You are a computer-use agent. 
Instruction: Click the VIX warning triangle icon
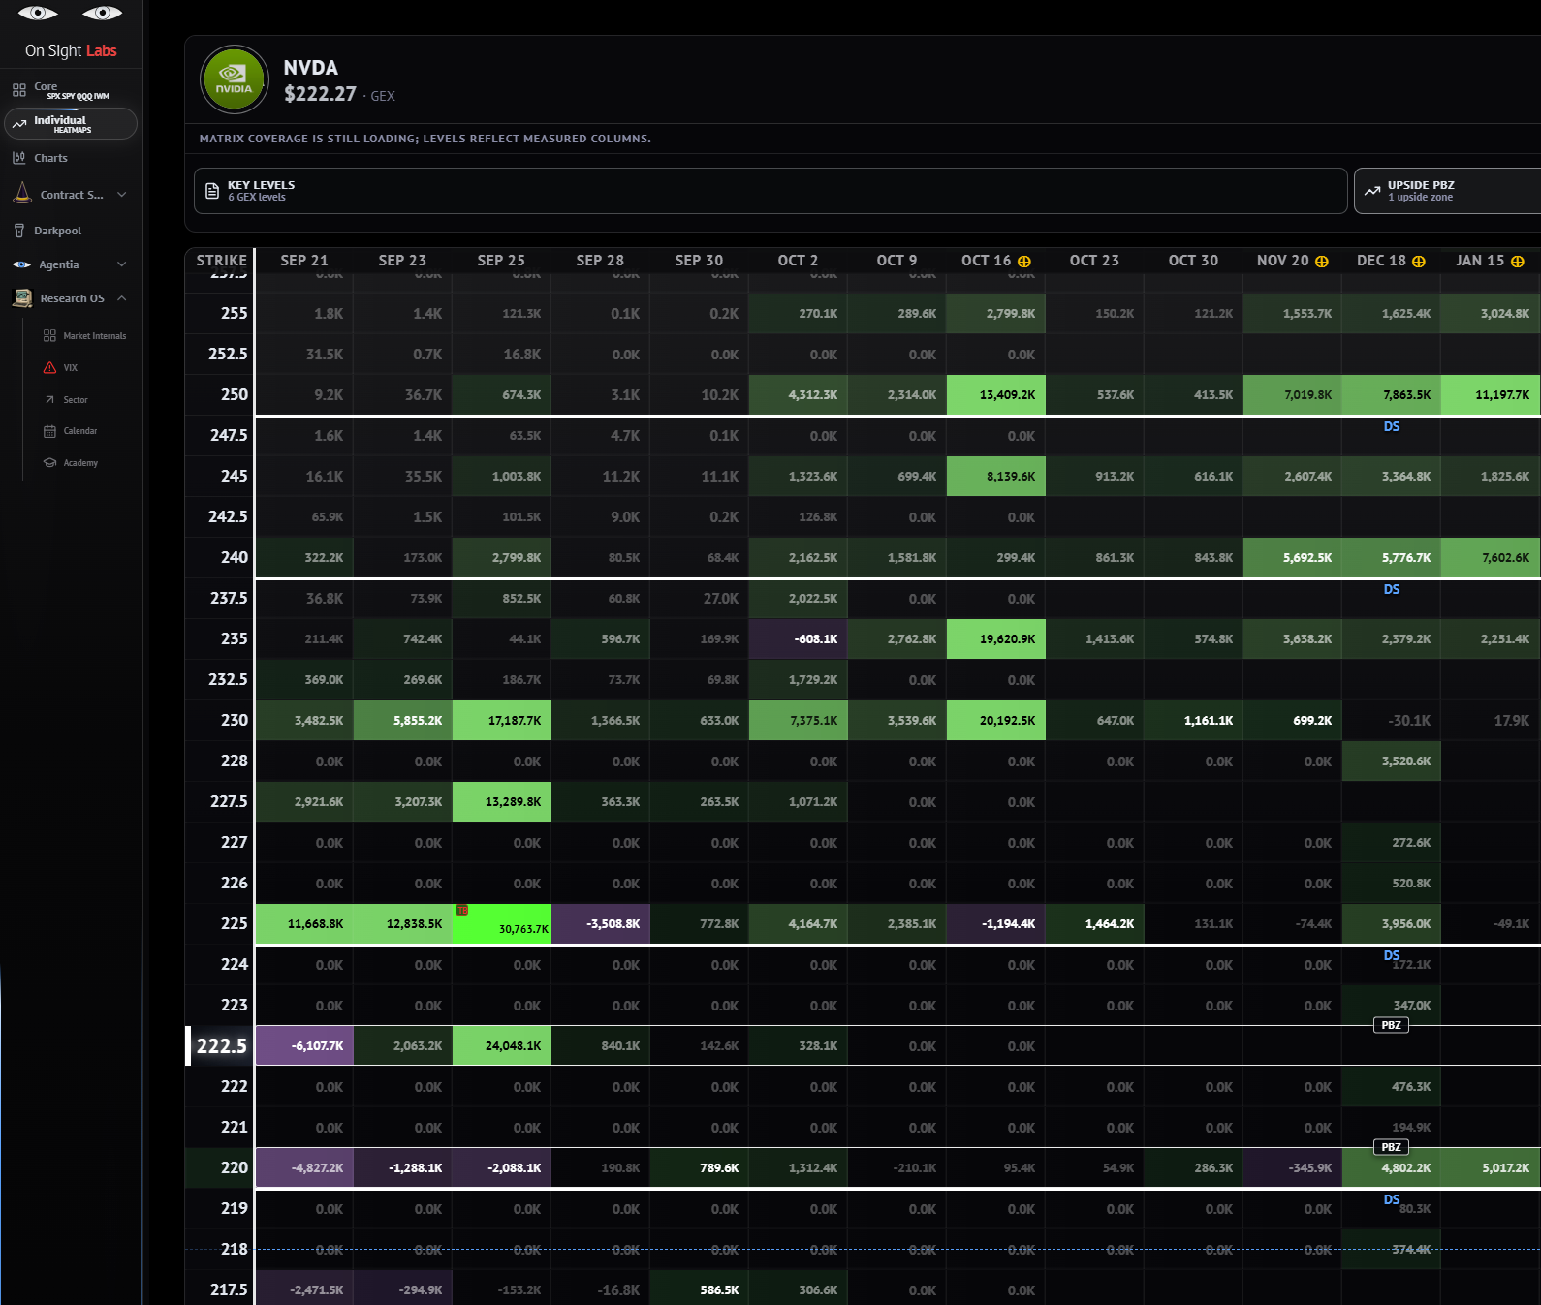click(49, 367)
